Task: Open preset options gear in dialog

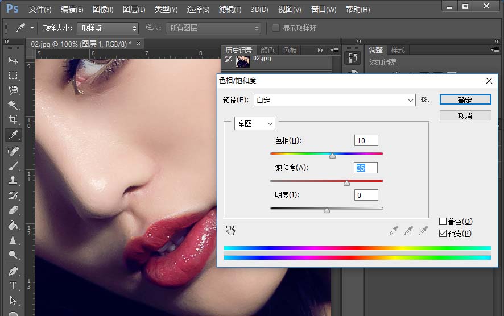Action: pyautogui.click(x=425, y=100)
